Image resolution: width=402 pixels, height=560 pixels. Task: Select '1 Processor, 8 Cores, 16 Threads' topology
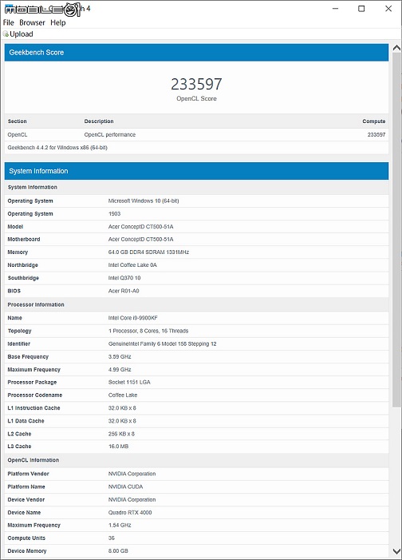click(148, 331)
